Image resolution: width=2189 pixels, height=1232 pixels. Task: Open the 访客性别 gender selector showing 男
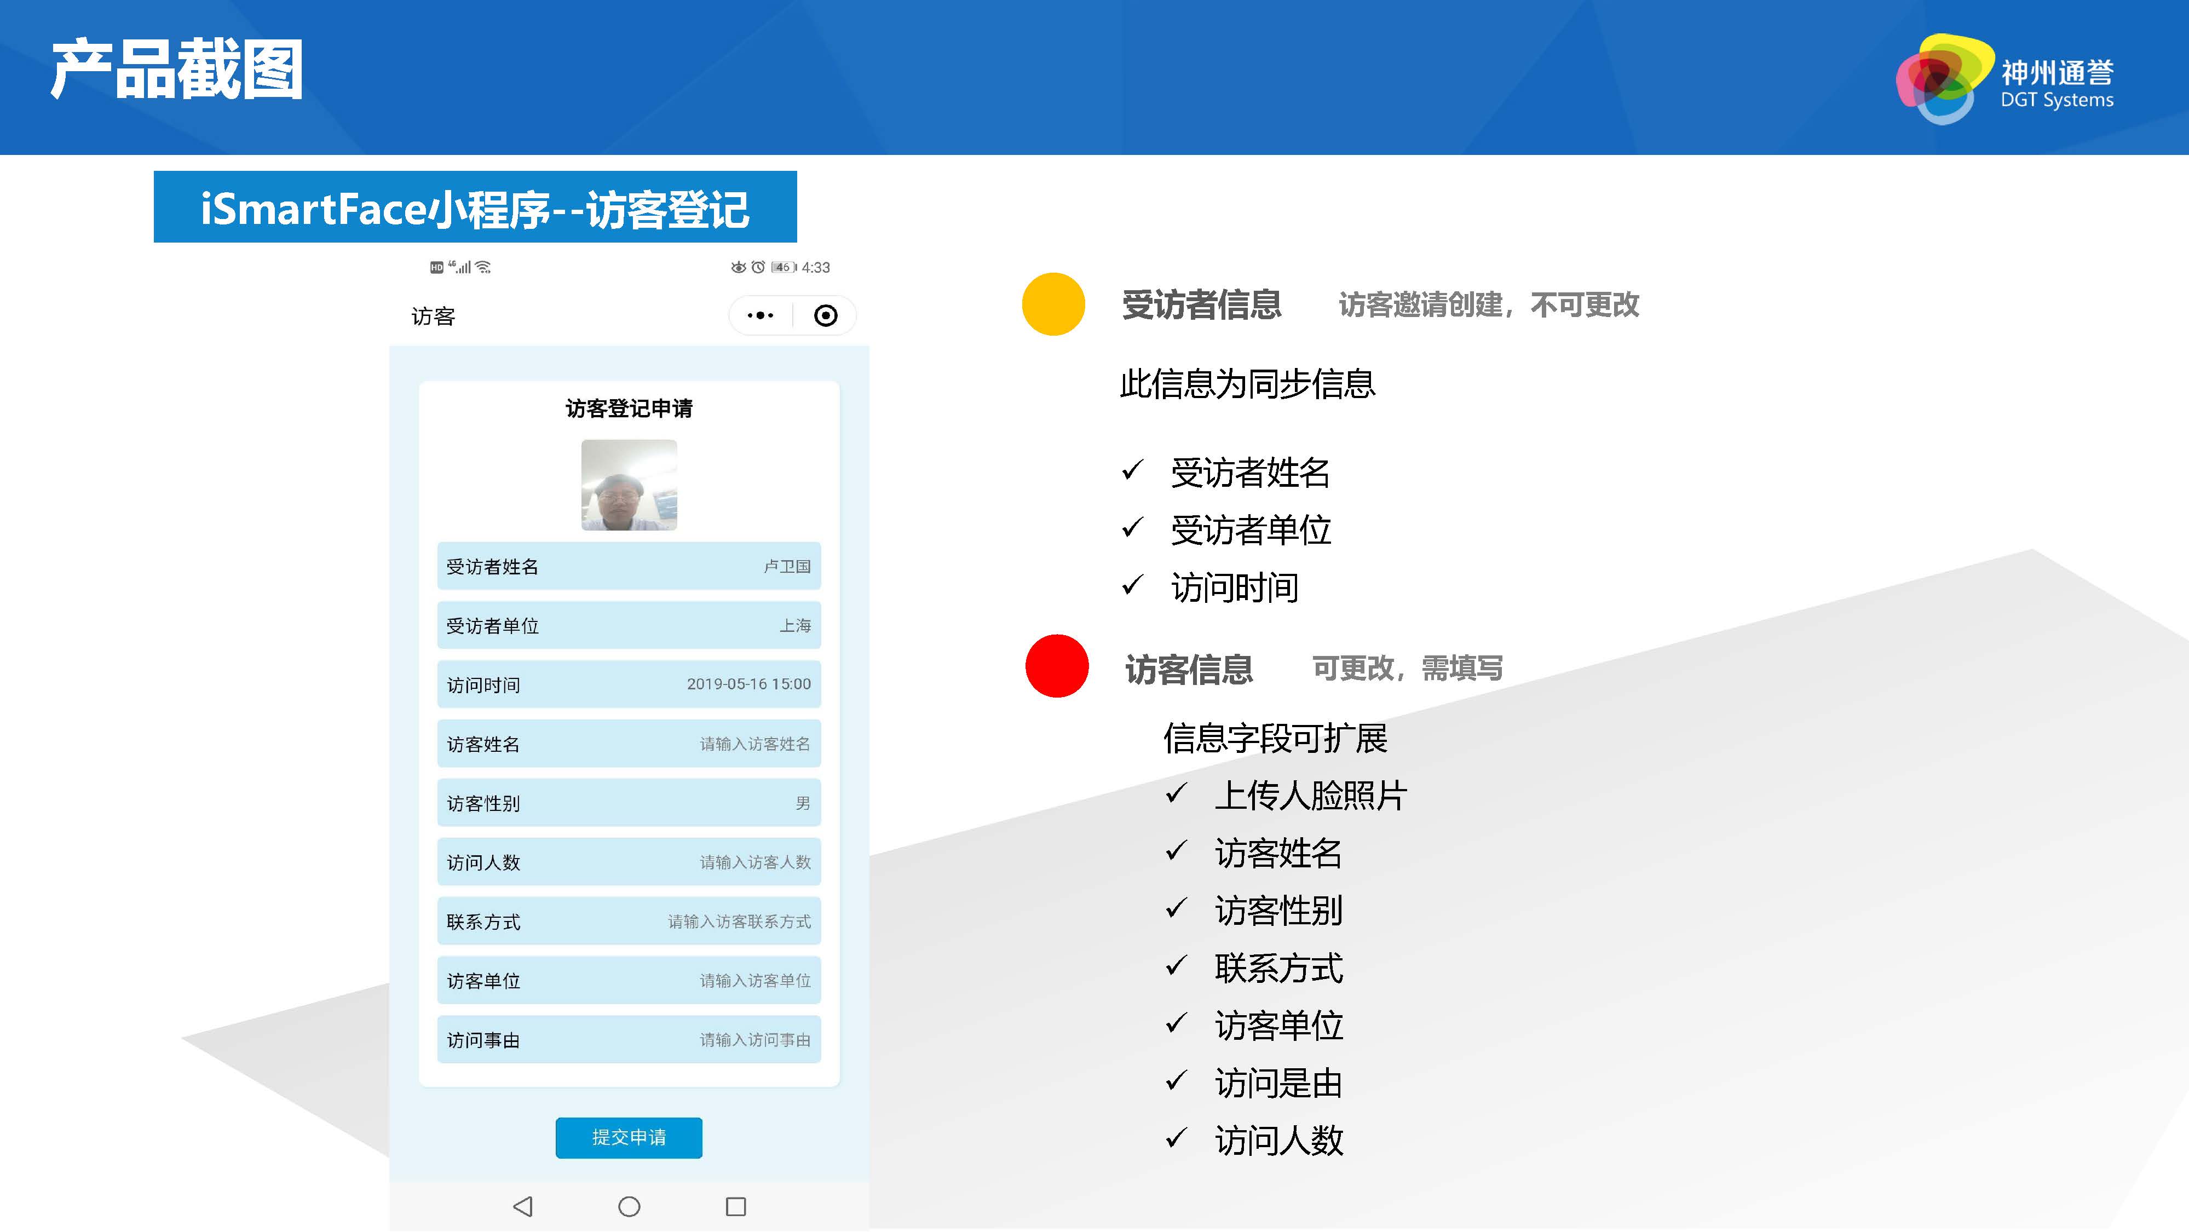pyautogui.click(x=629, y=803)
